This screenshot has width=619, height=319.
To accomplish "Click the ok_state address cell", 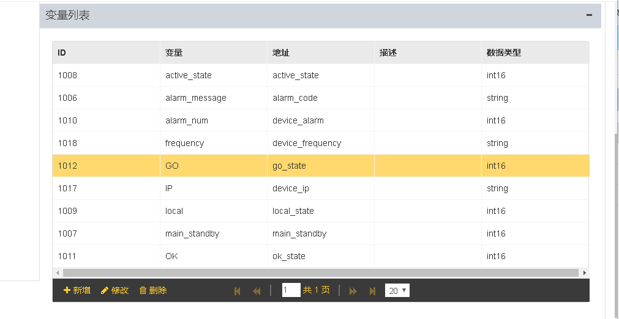I will (321, 256).
